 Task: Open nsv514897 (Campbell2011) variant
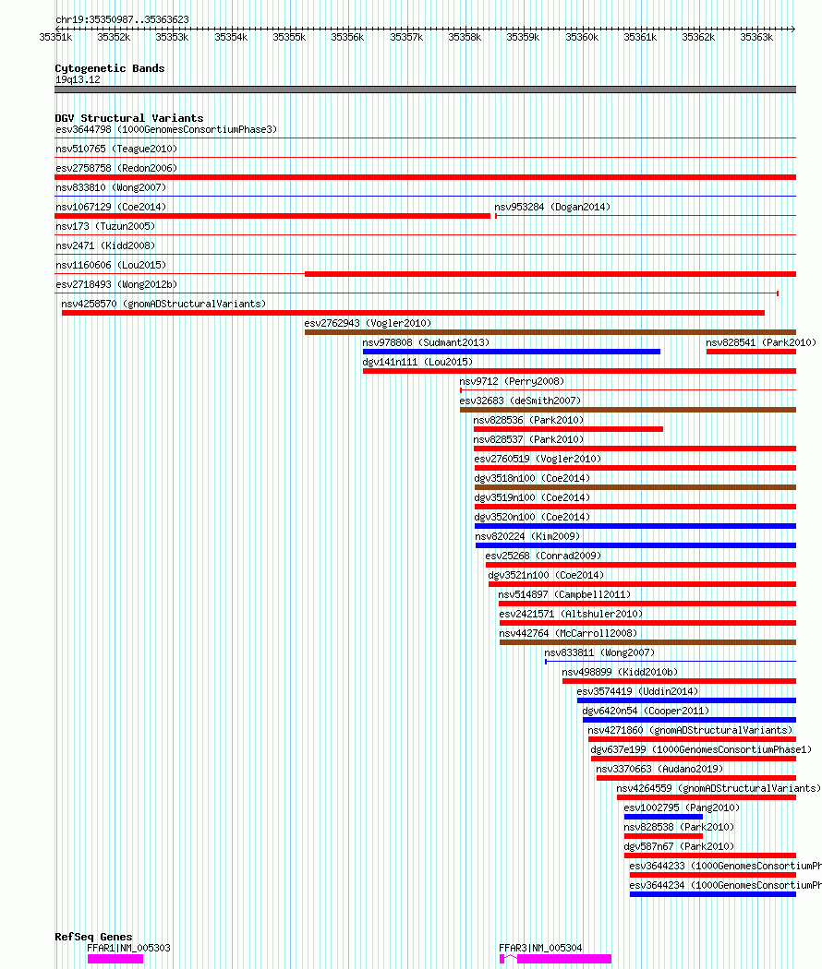pyautogui.click(x=564, y=594)
